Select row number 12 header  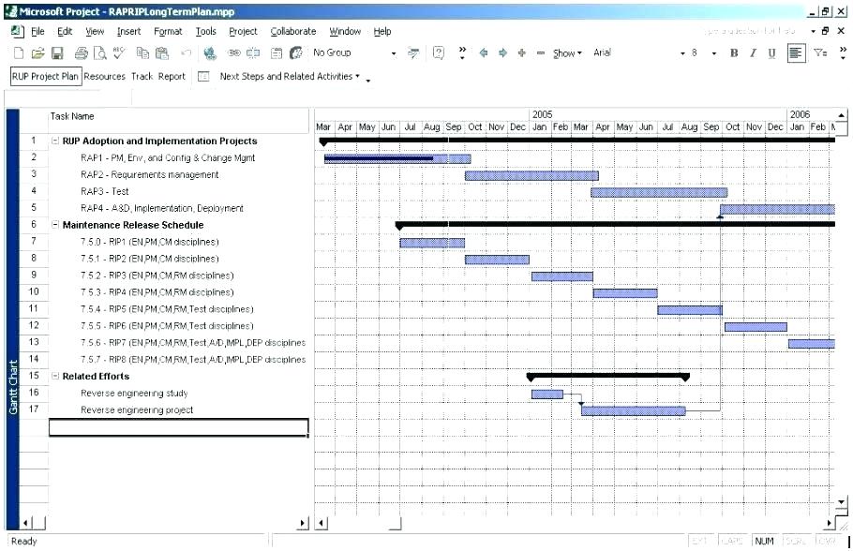[34, 325]
